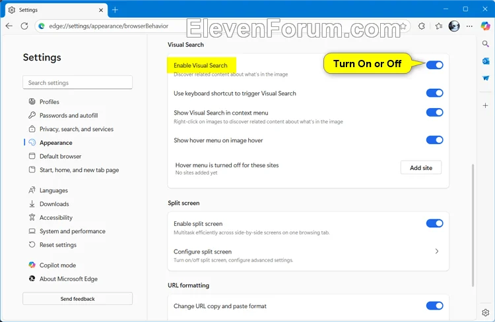Click the Profiles icon in sidebar

click(x=32, y=101)
